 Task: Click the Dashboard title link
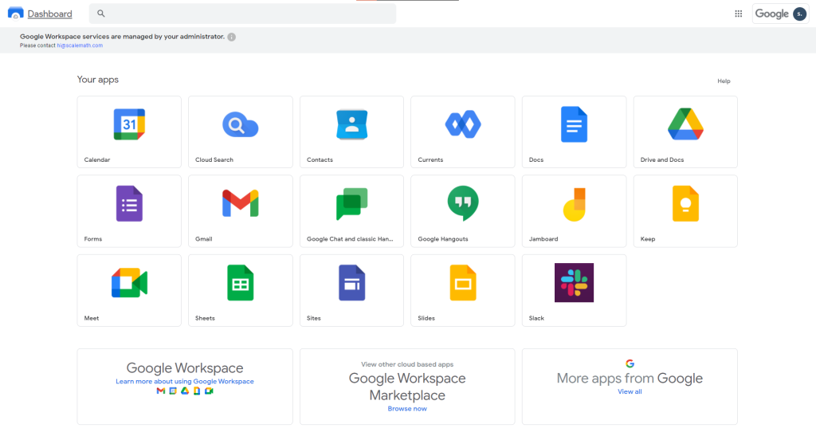tap(50, 14)
